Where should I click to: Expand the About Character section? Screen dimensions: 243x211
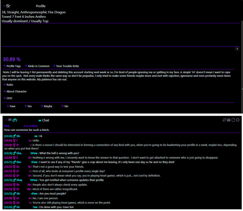(15, 91)
